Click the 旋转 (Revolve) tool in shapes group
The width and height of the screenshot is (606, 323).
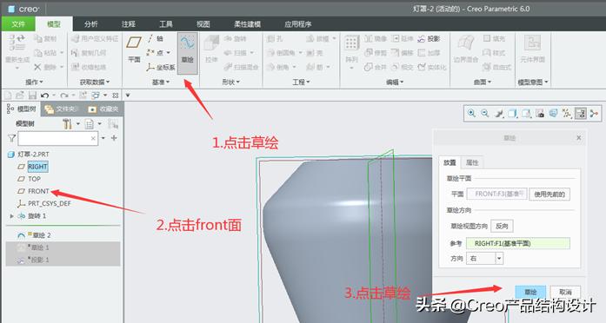pos(236,38)
